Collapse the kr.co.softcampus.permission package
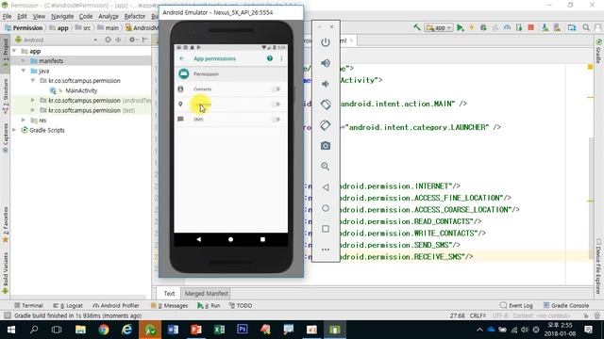The height and width of the screenshot is (339, 604). (x=33, y=81)
